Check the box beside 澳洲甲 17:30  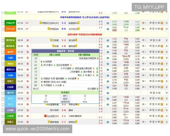click(x=3, y=52)
